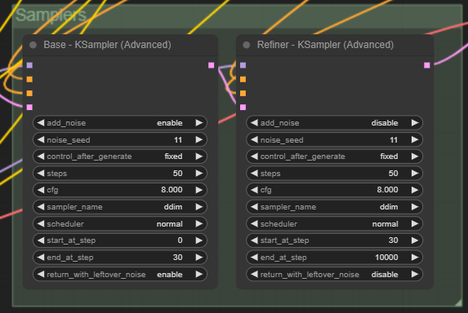Click the first orange conditioning input on Base KSampler

coord(29,79)
